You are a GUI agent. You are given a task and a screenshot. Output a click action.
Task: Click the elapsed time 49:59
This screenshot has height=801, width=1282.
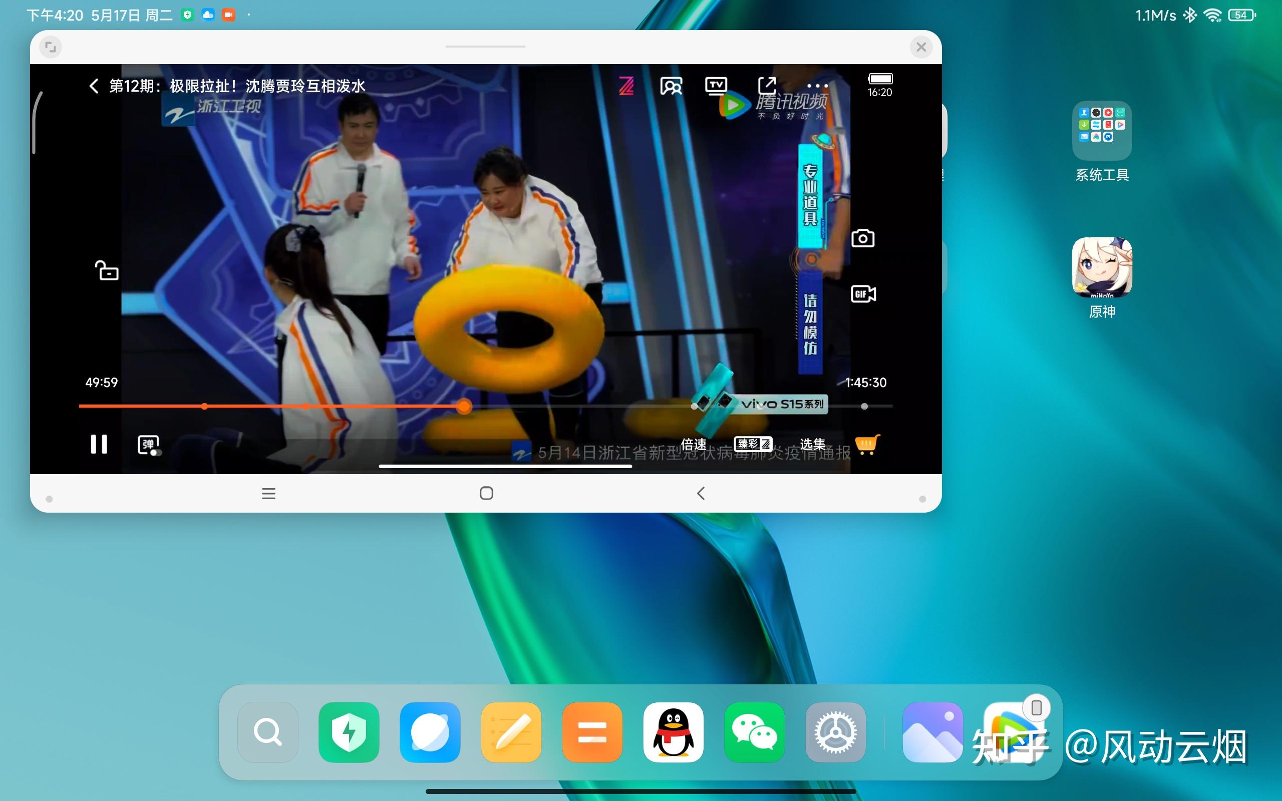coord(101,382)
